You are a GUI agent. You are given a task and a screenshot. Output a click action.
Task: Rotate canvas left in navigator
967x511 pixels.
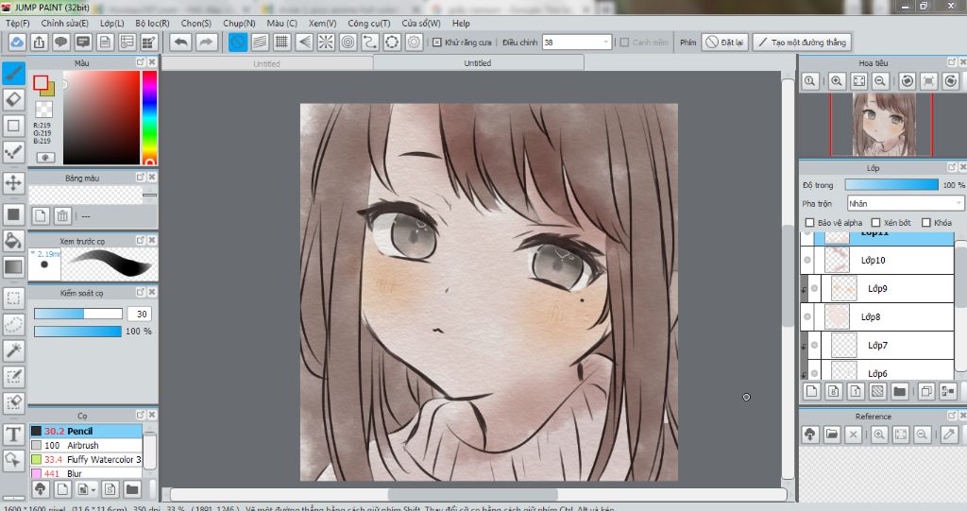pos(908,81)
